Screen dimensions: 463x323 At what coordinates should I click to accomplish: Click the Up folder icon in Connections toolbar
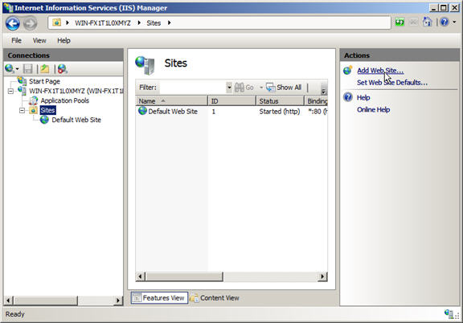point(45,69)
